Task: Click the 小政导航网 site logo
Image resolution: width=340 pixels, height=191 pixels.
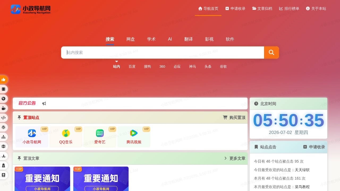Action: click(31, 9)
